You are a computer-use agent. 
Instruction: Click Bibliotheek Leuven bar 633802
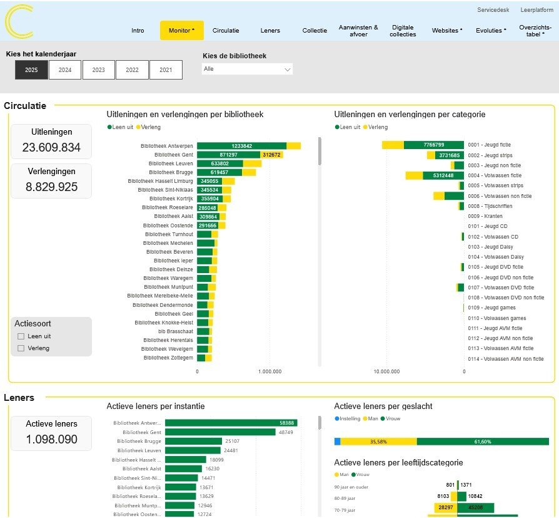pyautogui.click(x=220, y=163)
